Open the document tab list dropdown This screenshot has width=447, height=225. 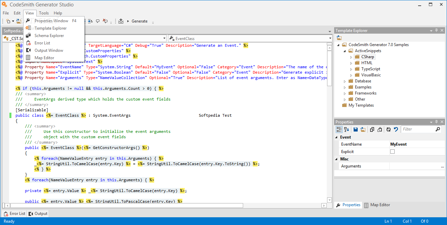(x=330, y=31)
